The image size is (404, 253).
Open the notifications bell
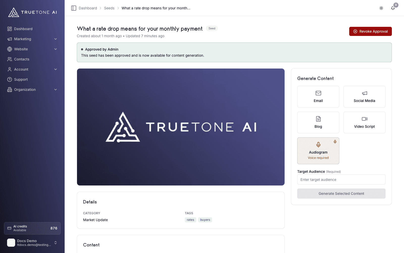(393, 8)
